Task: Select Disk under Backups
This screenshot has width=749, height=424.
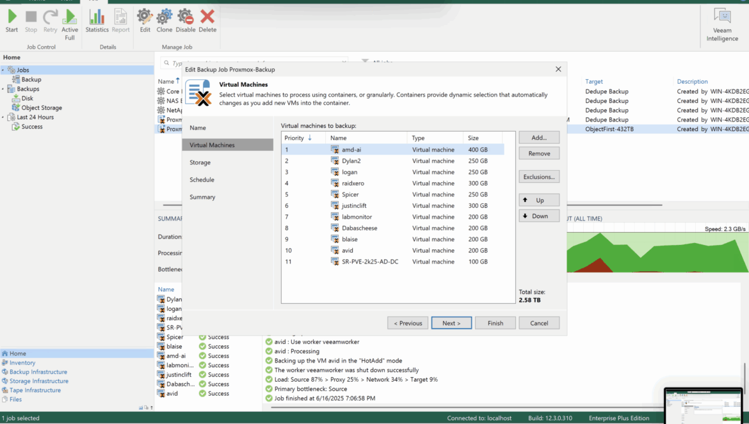Action: pos(28,98)
